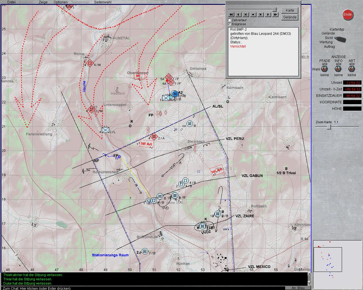Click the Zoom Karte slider handle

329,127
